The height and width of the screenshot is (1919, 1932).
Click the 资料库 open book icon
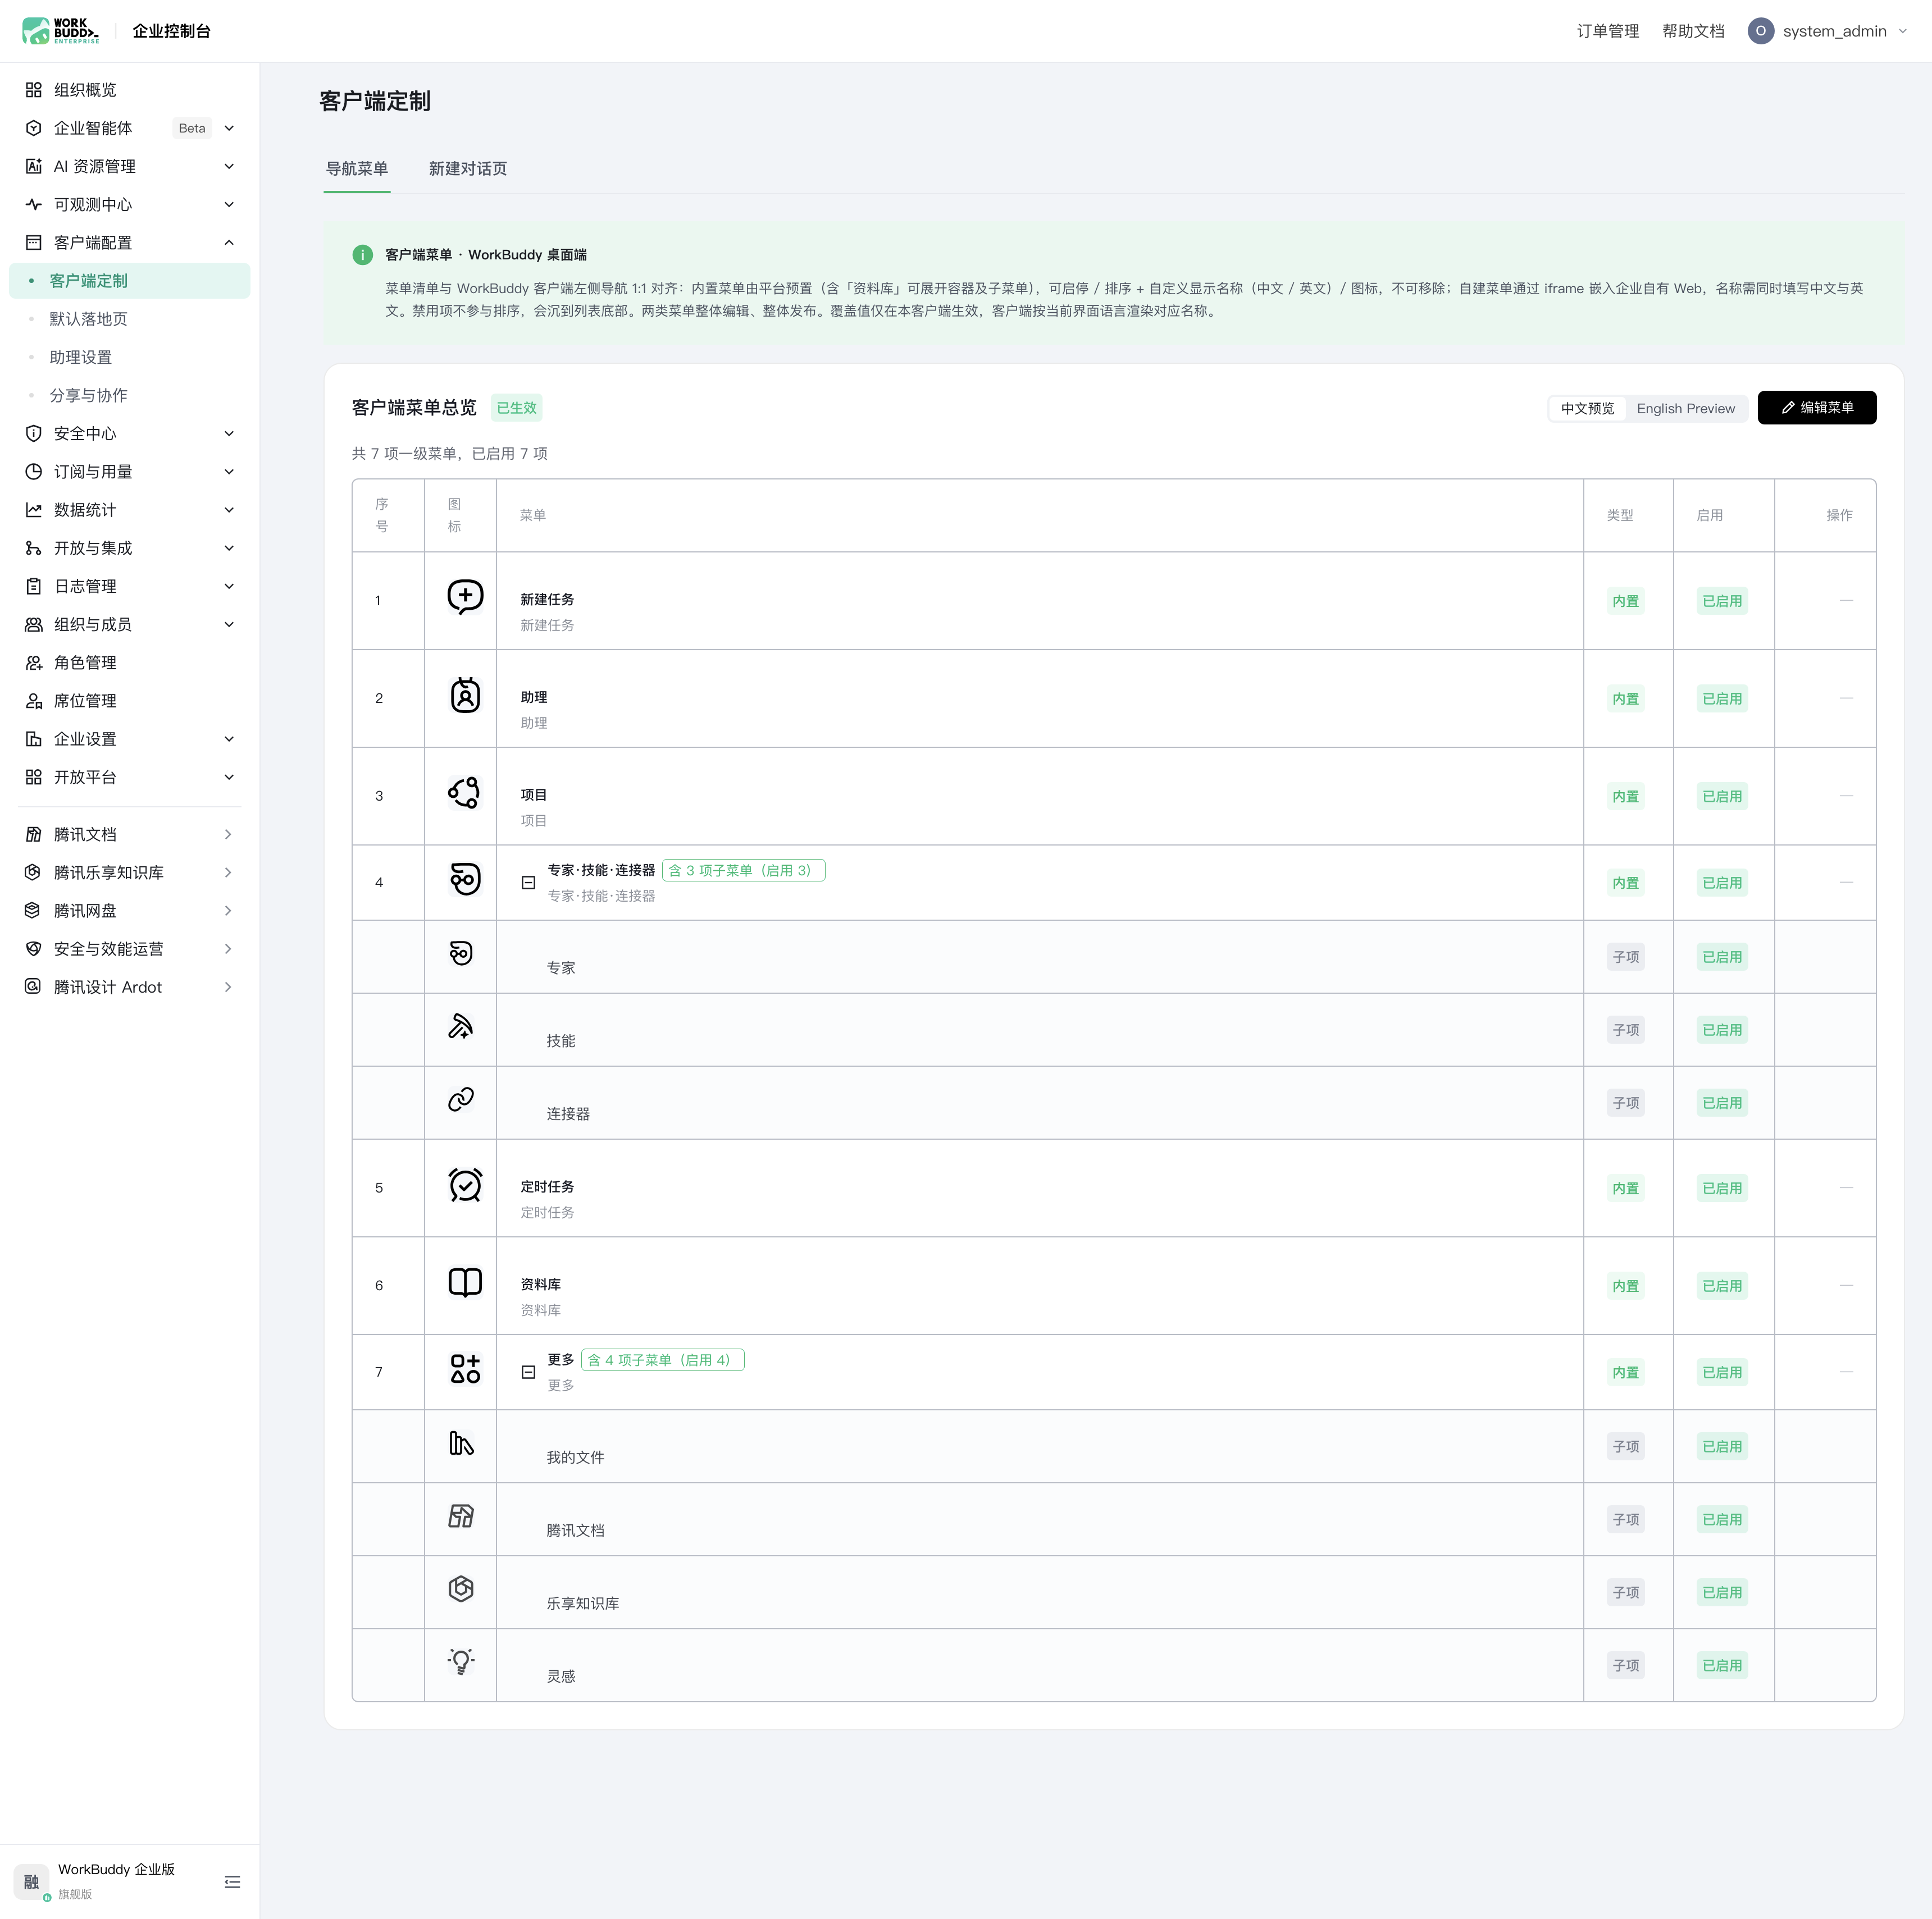[x=465, y=1282]
